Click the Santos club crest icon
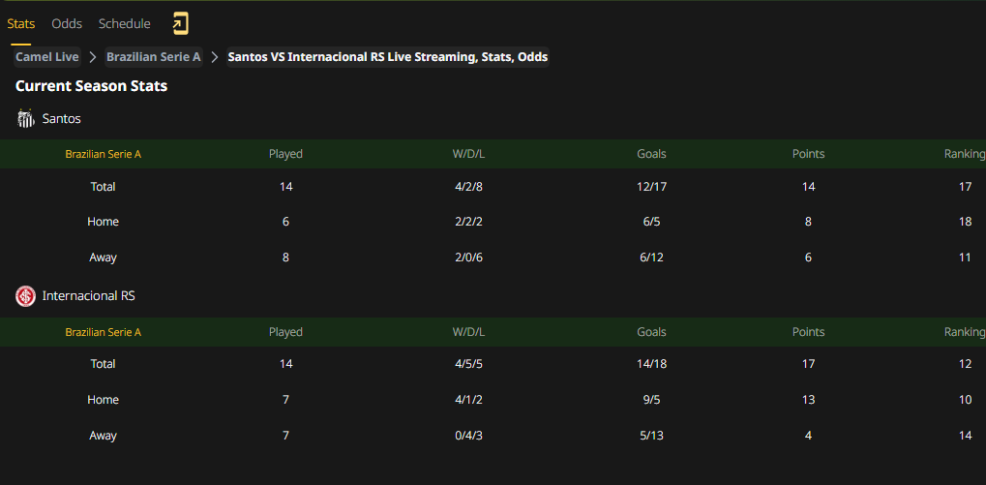 [x=26, y=118]
